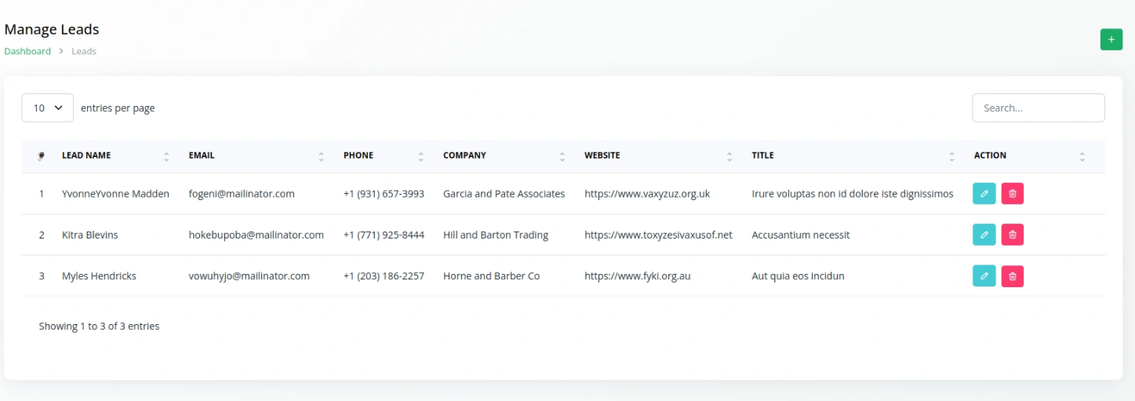Click the Leads breadcrumb text
Screen dimensions: 1135x401
pos(84,51)
